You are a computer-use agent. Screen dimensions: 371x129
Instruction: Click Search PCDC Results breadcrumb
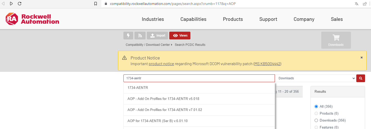190,45
